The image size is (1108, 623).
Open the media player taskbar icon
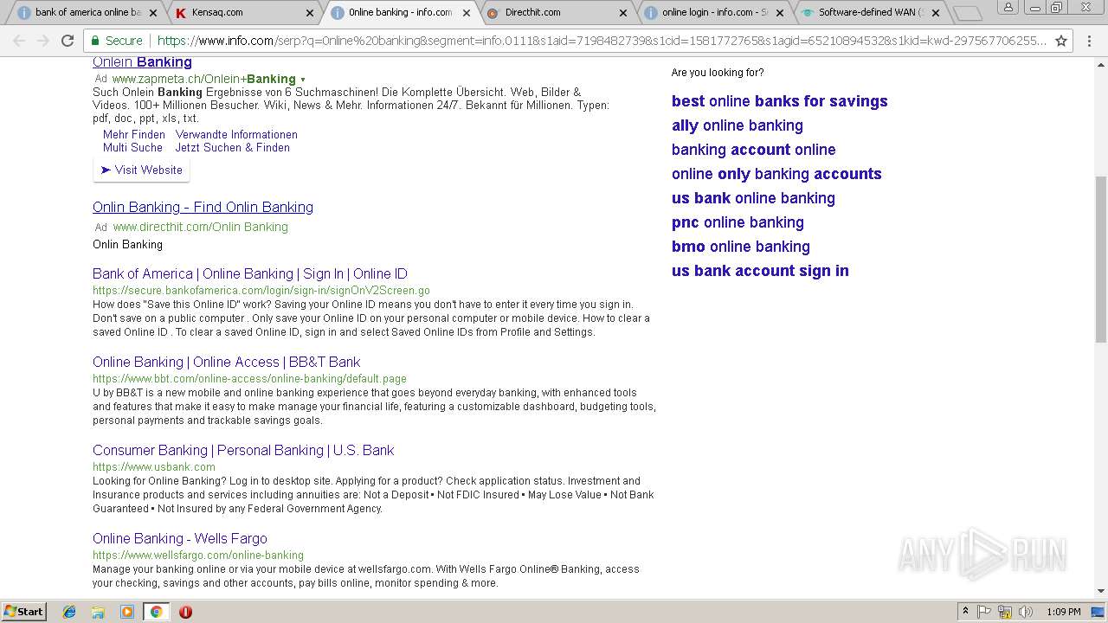point(127,612)
